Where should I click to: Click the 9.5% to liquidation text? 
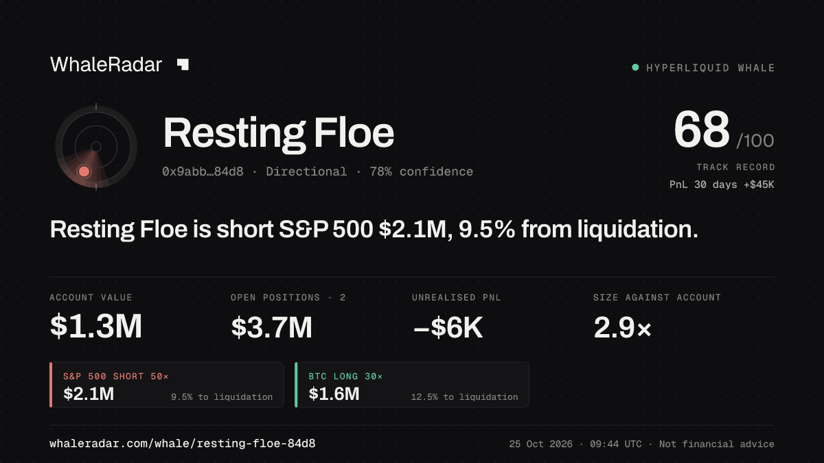(x=222, y=397)
